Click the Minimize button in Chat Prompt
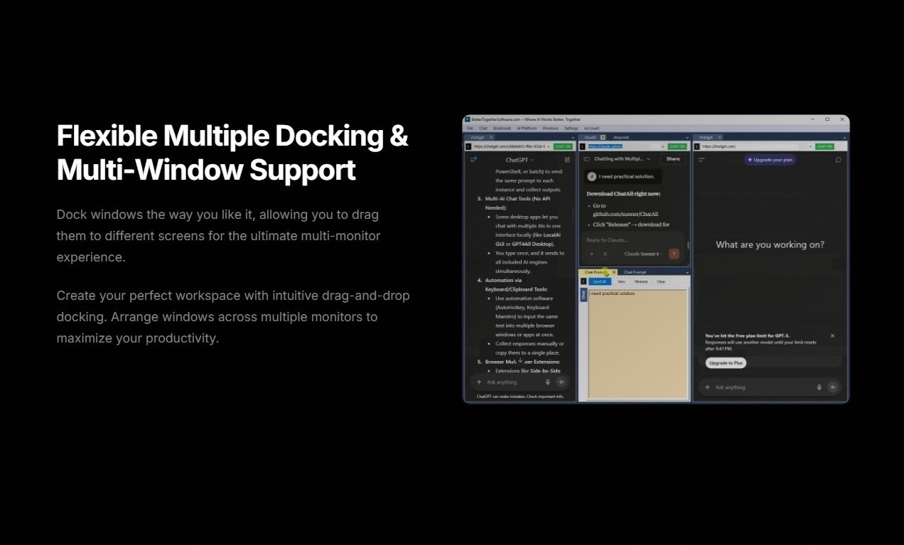The height and width of the screenshot is (545, 904). [641, 281]
